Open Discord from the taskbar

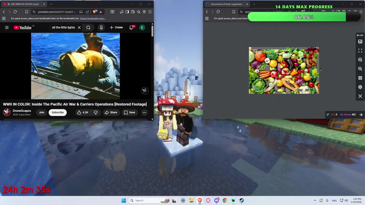[217, 200]
